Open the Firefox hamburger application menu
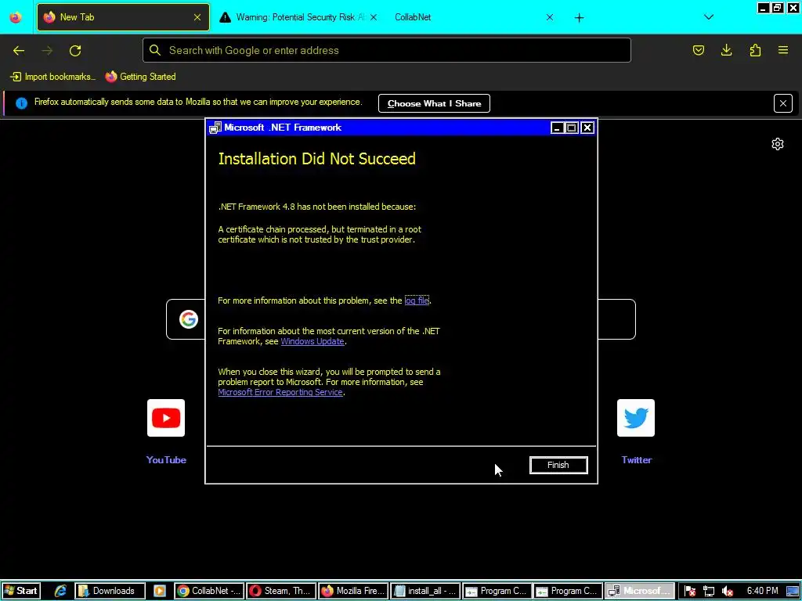The height and width of the screenshot is (601, 802). (783, 50)
